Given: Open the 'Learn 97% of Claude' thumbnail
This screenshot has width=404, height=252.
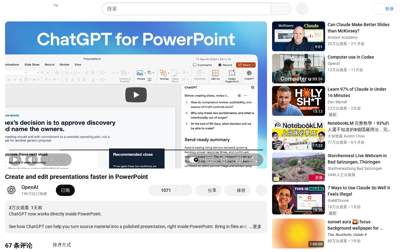Looking at the screenshot, I should (x=299, y=101).
